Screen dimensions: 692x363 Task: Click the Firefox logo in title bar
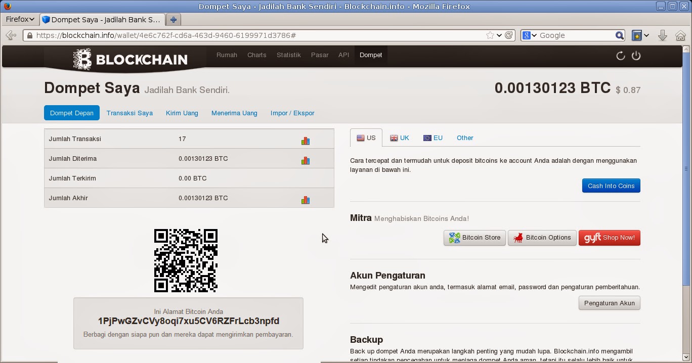(7, 6)
